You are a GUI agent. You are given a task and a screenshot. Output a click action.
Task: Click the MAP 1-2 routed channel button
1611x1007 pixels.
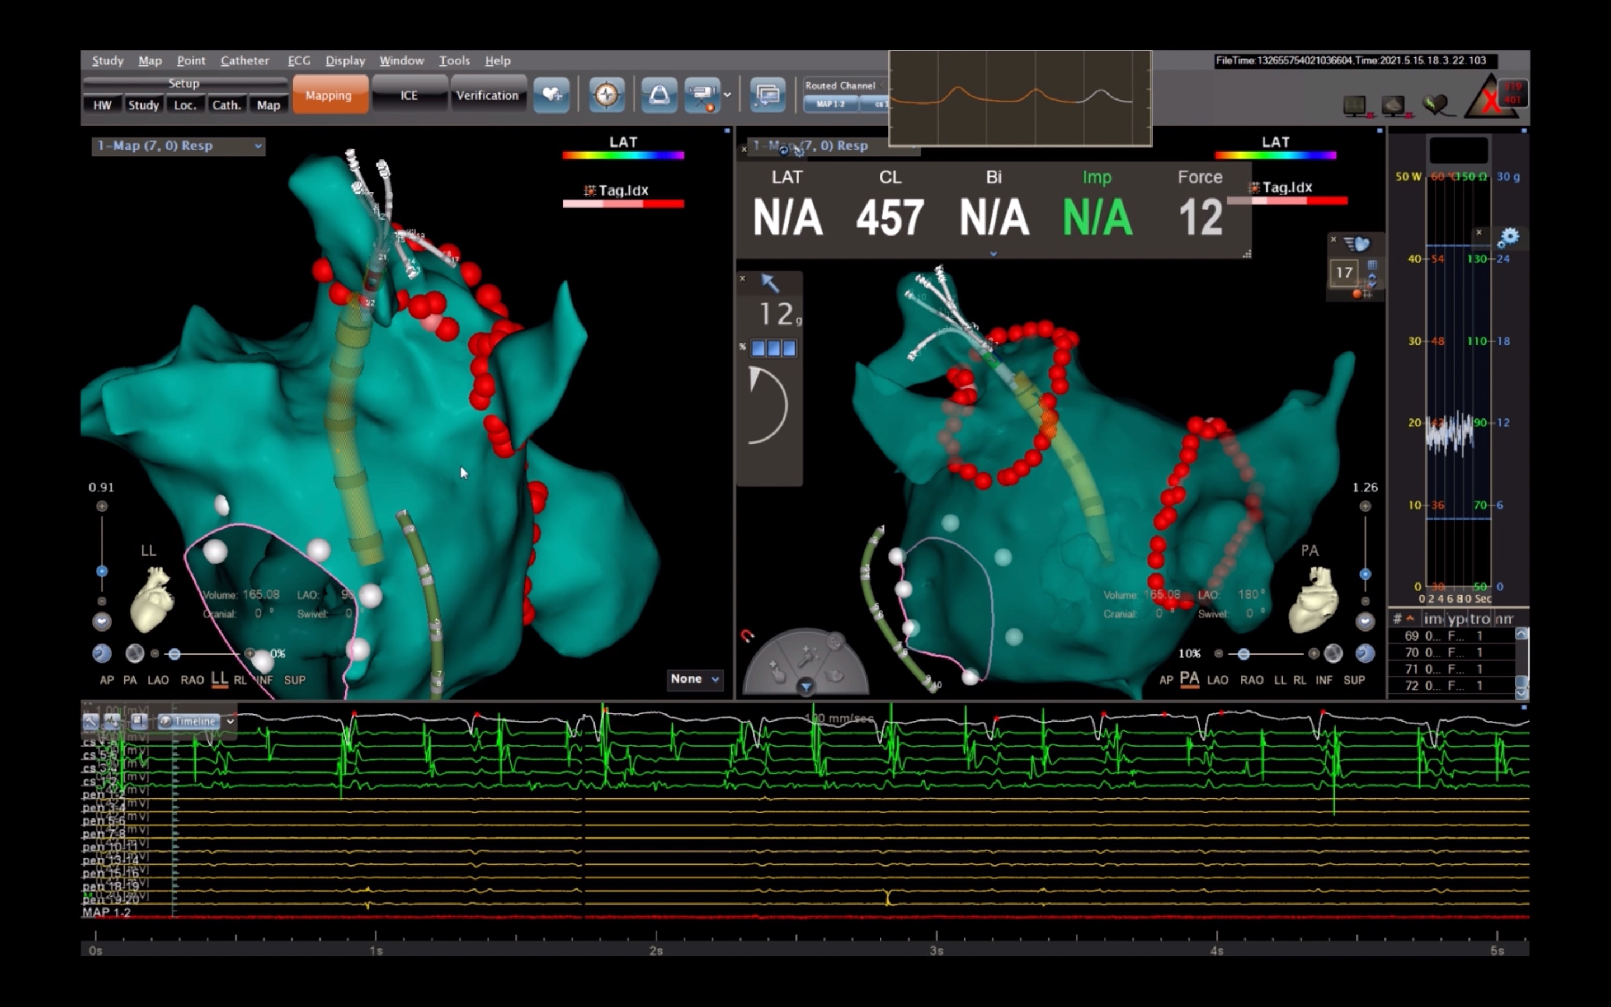click(830, 105)
